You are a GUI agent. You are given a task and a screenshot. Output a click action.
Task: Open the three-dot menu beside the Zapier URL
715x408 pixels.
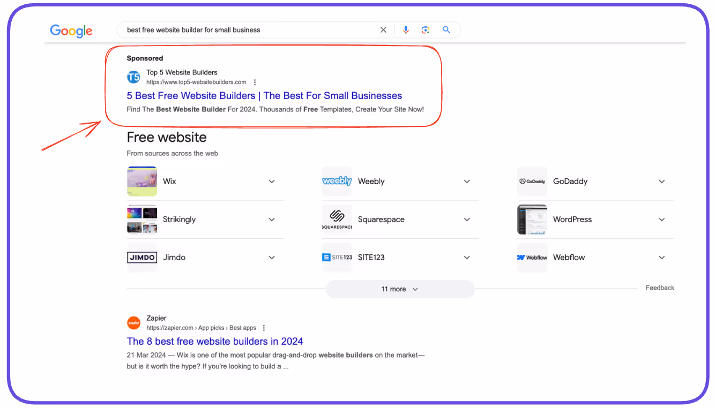tap(264, 328)
